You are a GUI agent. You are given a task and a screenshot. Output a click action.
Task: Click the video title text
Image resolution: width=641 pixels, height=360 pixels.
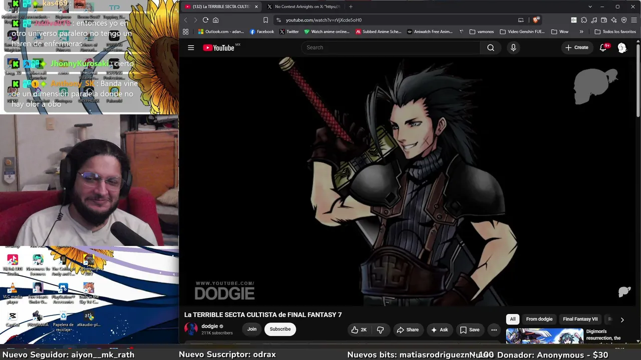pyautogui.click(x=263, y=314)
